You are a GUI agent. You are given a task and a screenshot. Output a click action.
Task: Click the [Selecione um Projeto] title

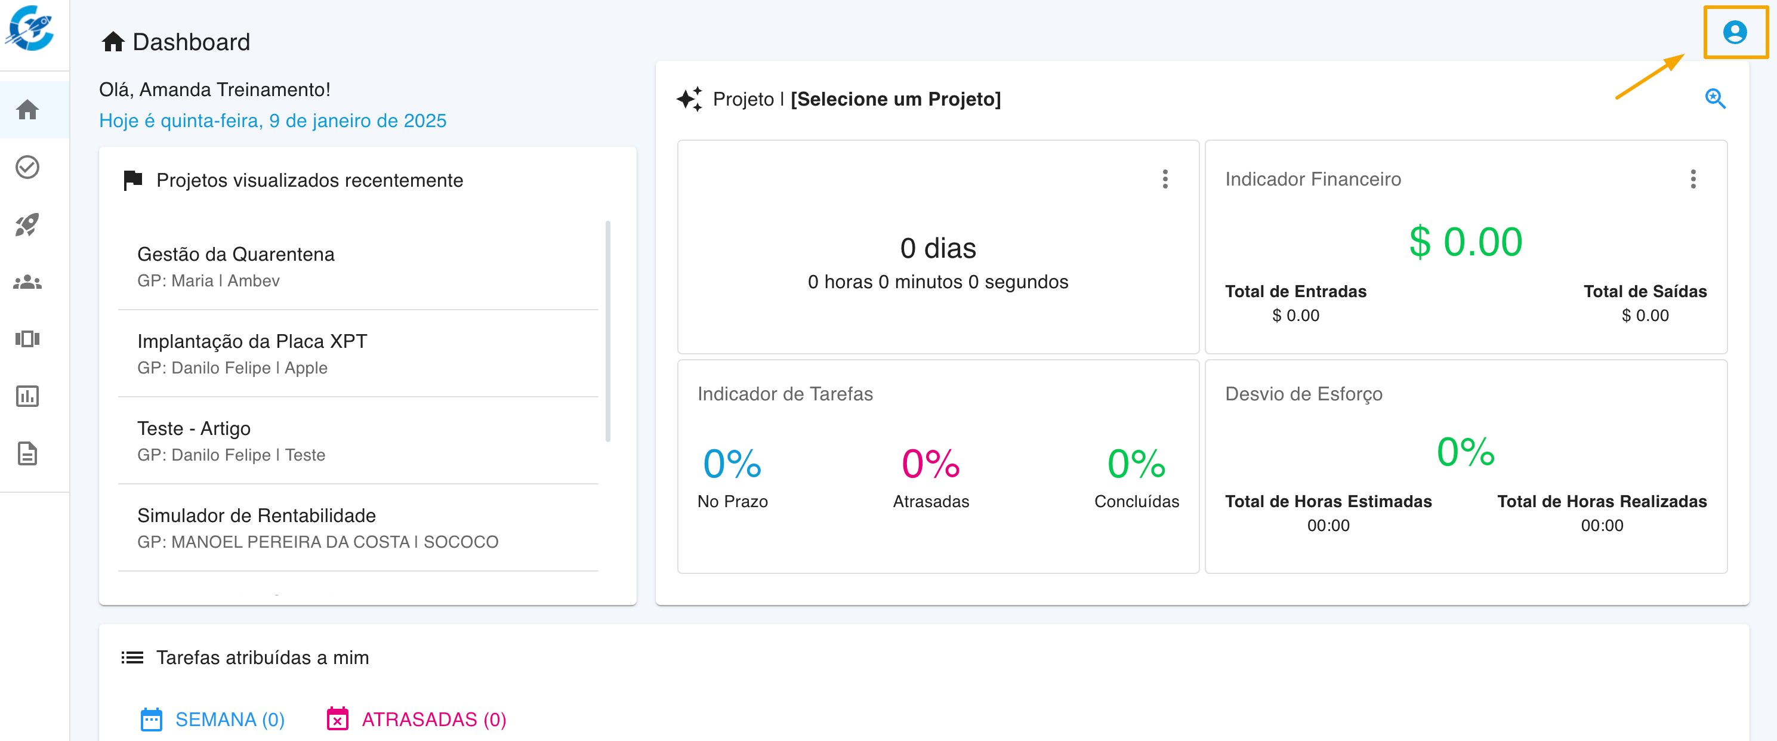pos(894,100)
